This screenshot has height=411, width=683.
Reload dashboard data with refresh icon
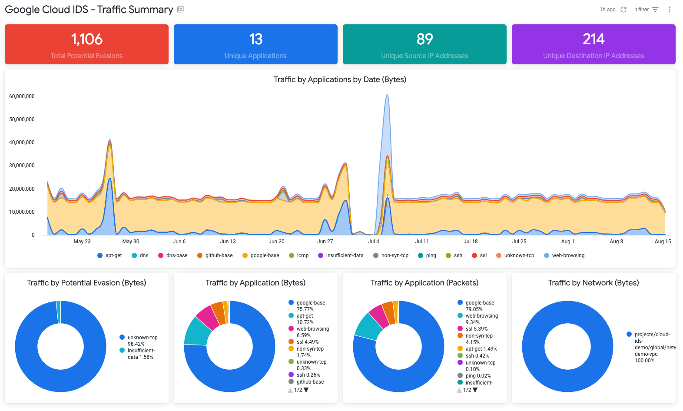click(x=623, y=10)
